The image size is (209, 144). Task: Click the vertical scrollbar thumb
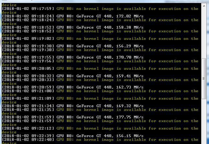pyautogui.click(x=204, y=79)
